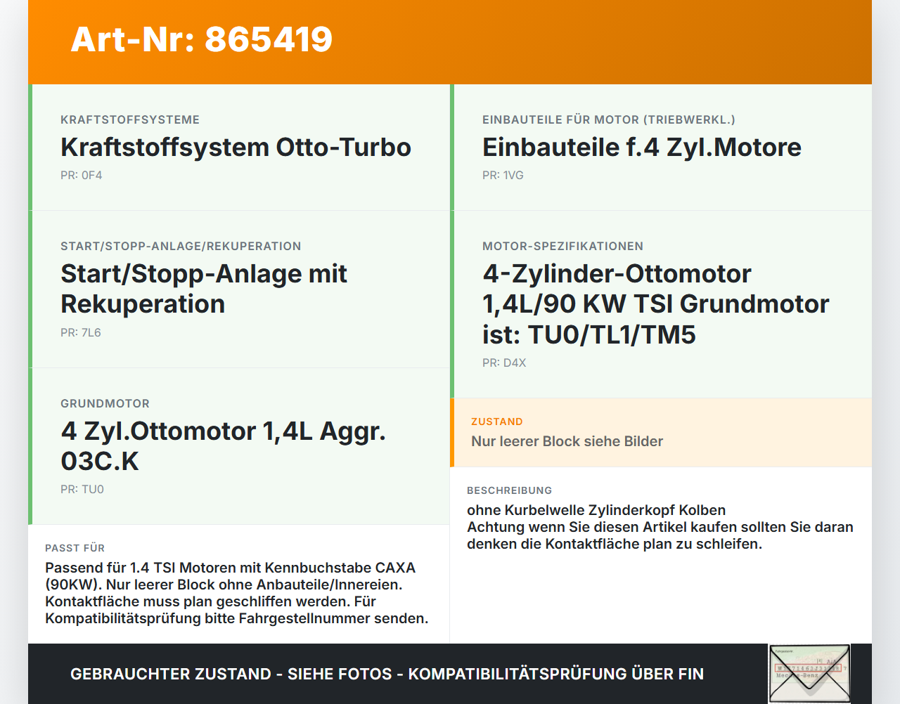Select '4 Zyl.Ottomotor 1,4L Aggr. 03C.K' title

click(x=223, y=446)
